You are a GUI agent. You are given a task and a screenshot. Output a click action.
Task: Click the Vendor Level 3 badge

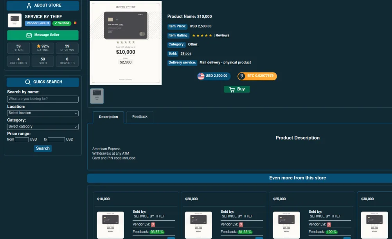click(38, 23)
